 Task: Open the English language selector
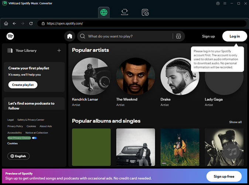coord(18,156)
